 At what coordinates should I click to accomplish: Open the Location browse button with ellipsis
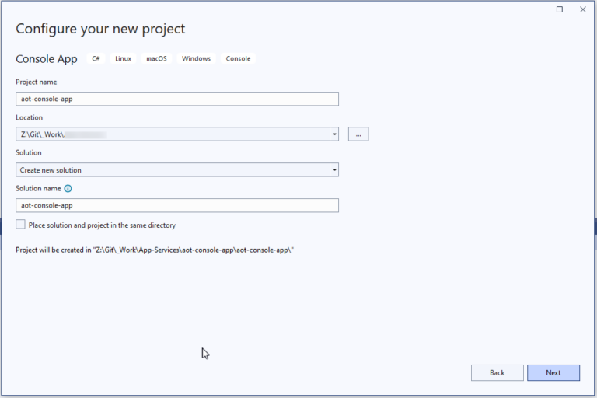358,134
